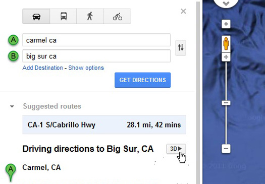Click the pan control center dot
The image size is (265, 184).
click(x=226, y=24)
